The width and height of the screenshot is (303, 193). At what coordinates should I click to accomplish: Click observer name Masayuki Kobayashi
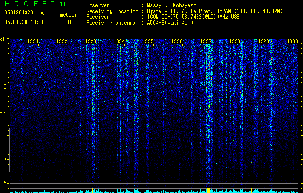point(173,5)
